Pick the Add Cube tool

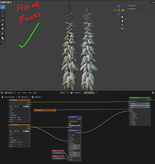3,43
